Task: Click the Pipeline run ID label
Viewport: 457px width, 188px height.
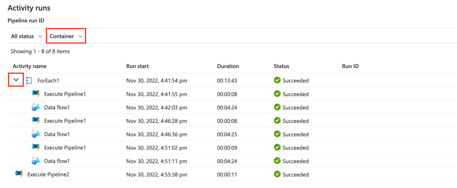Action: click(26, 21)
